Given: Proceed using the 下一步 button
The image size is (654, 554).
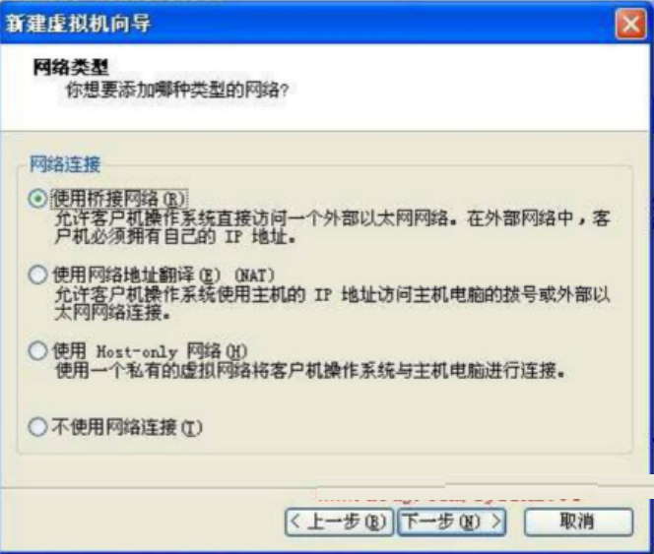Looking at the screenshot, I should tap(452, 522).
